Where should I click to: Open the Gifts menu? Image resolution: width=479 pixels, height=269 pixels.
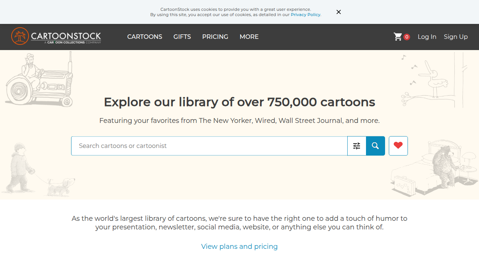(182, 37)
